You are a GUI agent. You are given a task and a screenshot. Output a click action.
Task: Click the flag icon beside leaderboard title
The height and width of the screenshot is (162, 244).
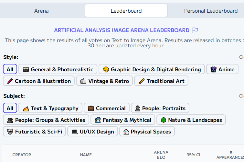point(195,30)
